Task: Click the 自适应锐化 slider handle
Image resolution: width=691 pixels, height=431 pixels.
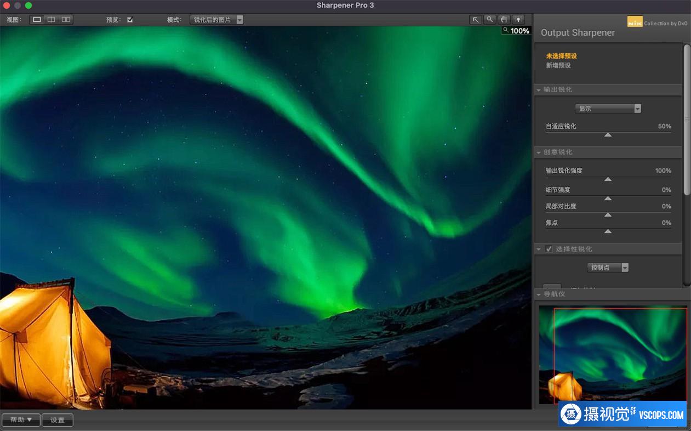Action: (608, 135)
